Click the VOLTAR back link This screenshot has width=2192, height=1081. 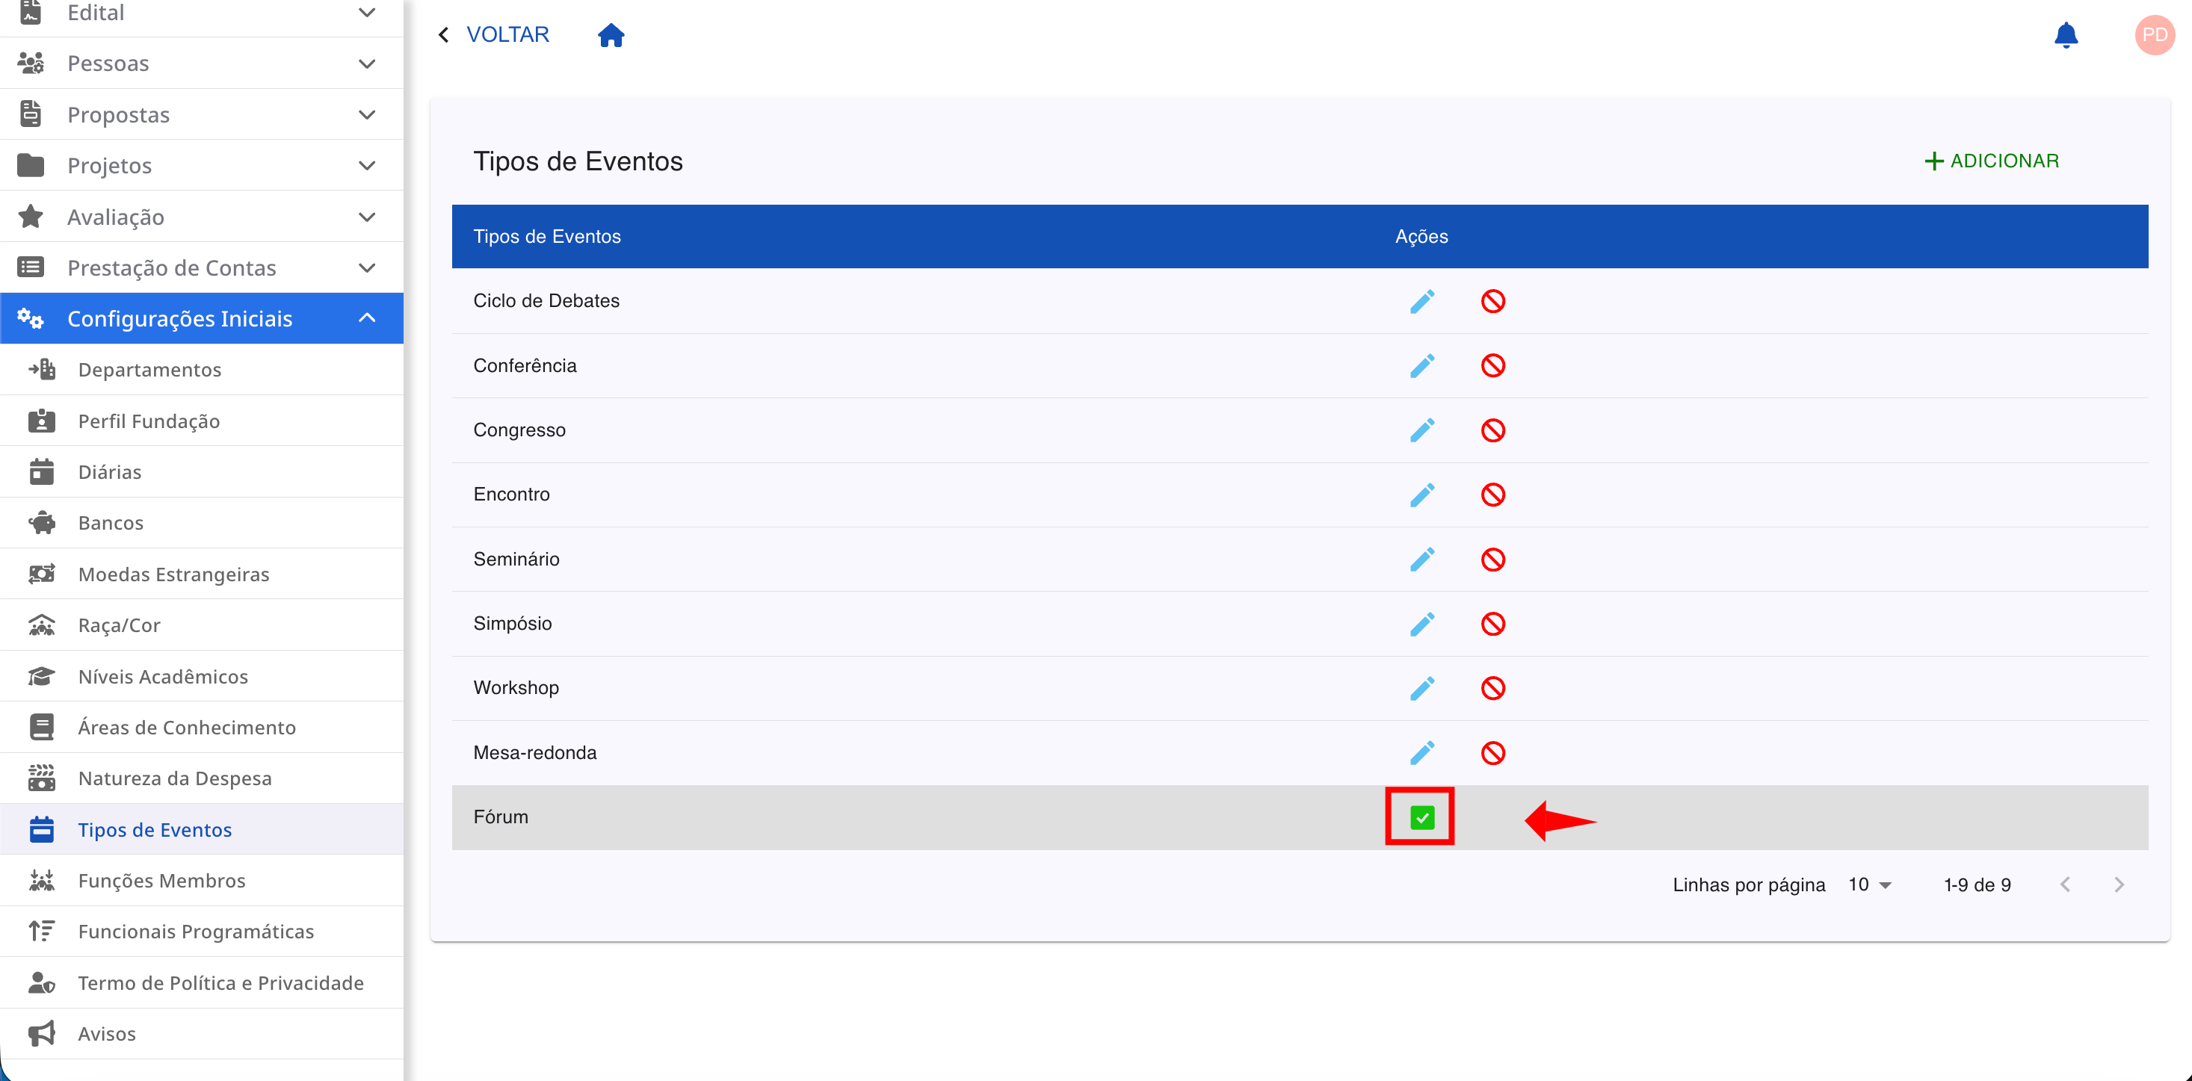[x=495, y=35]
